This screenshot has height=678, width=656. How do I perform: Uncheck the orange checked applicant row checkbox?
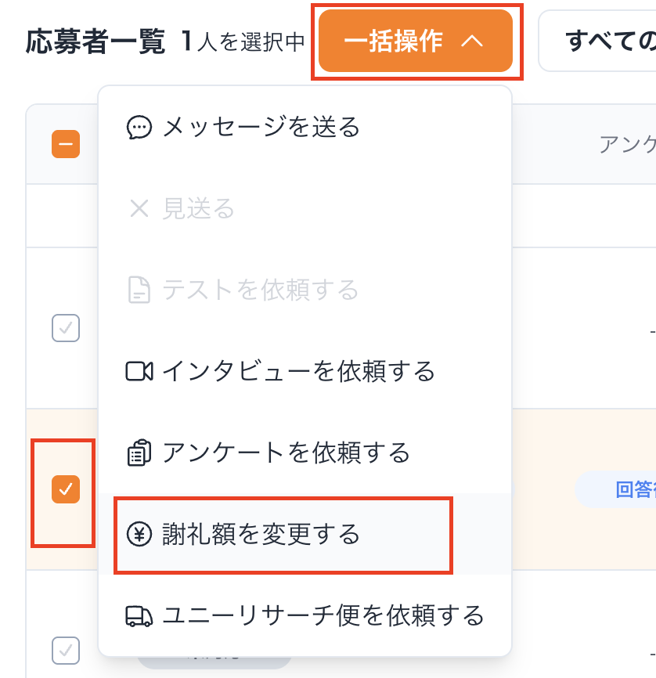point(66,490)
